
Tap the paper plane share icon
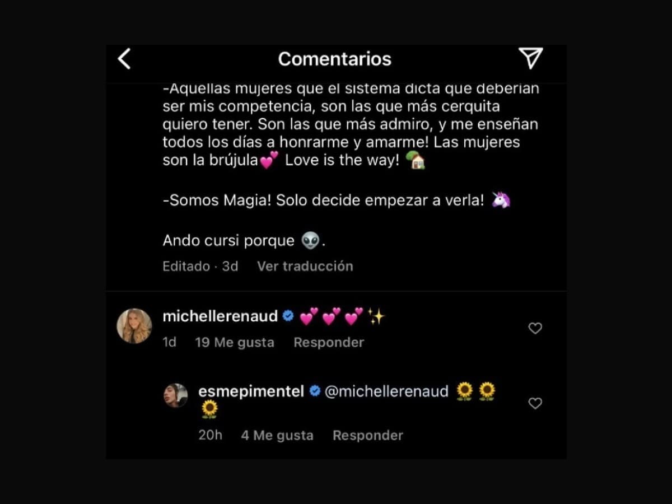(530, 58)
